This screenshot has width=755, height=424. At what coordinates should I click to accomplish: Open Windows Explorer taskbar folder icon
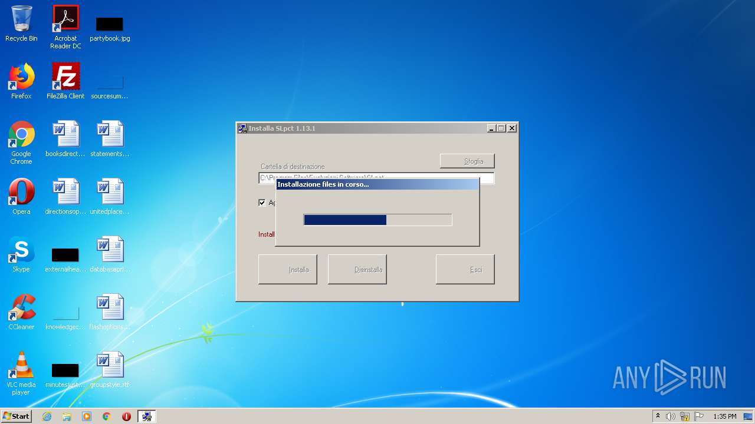pos(67,416)
